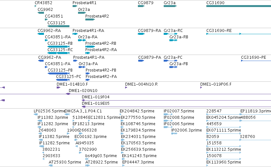Select EST IP11282.3prime
271x167 pixels.
click(x=53, y=124)
